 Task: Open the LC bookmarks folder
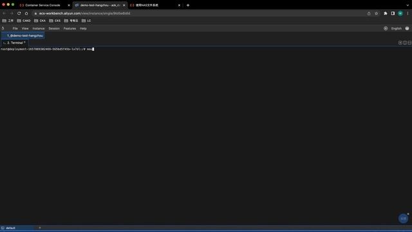[x=86, y=21]
